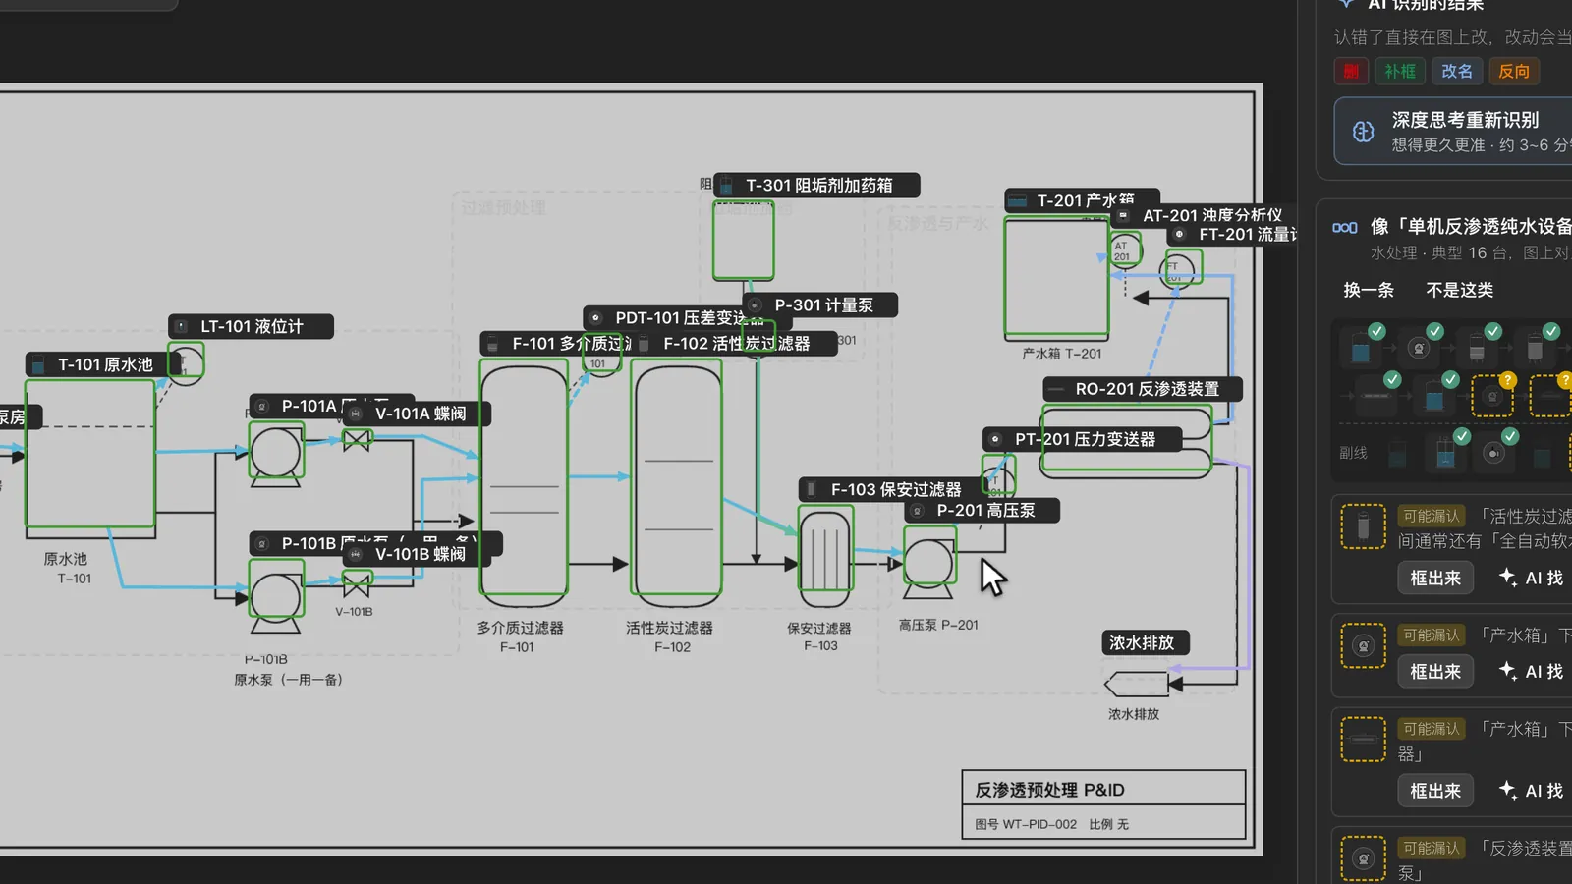The height and width of the screenshot is (884, 1572).
Task: Click the LT-101 level gauge circle symbol
Action: tap(186, 362)
